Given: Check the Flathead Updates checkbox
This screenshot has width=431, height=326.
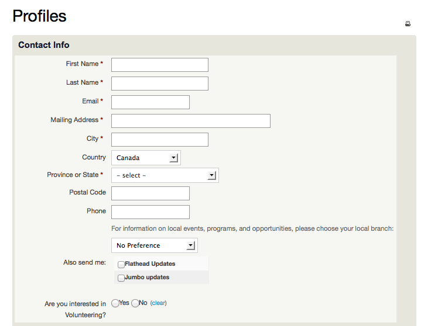Looking at the screenshot, I should pyautogui.click(x=121, y=264).
